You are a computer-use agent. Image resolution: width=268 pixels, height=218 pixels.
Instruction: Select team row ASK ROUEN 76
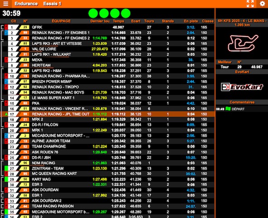tap(107, 152)
